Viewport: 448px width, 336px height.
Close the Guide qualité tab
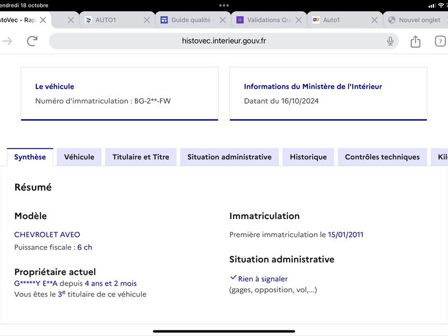click(x=223, y=20)
